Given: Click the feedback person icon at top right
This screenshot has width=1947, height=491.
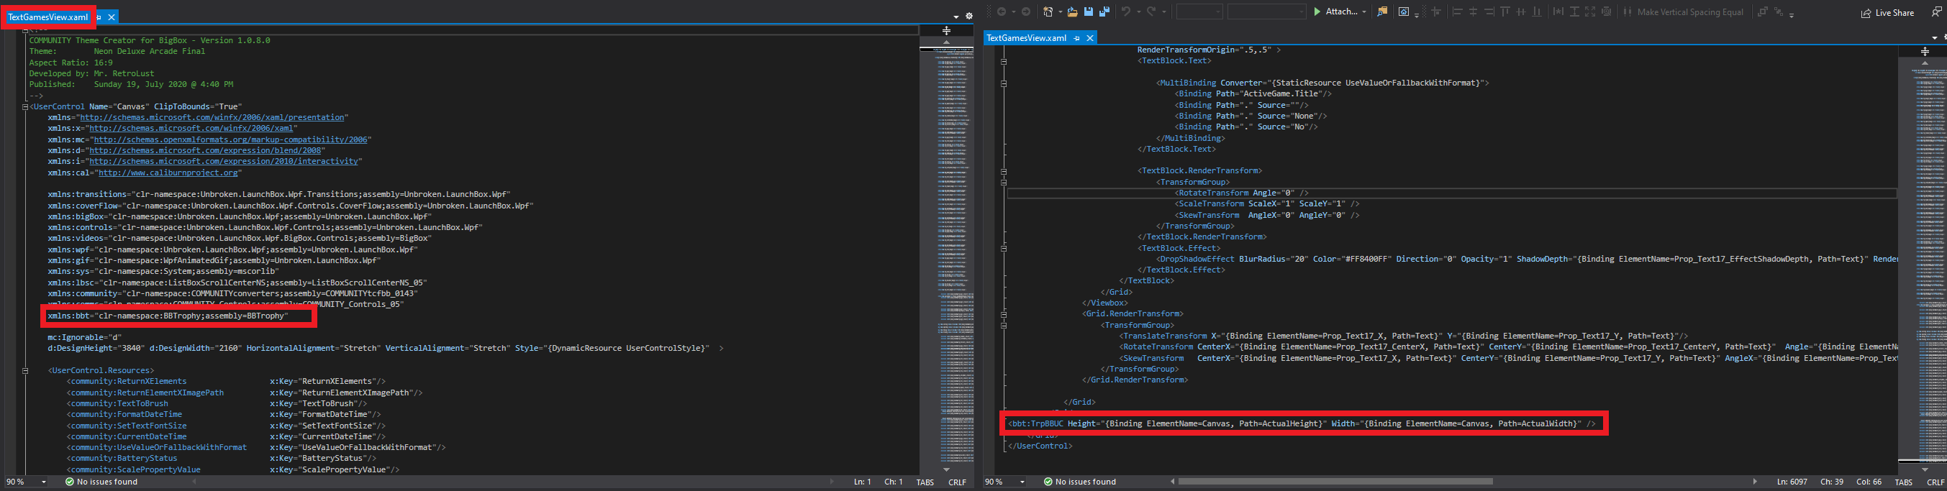Looking at the screenshot, I should [x=1937, y=12].
